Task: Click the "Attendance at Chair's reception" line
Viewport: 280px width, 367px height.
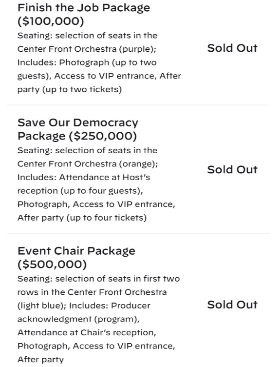Action: 87,333
